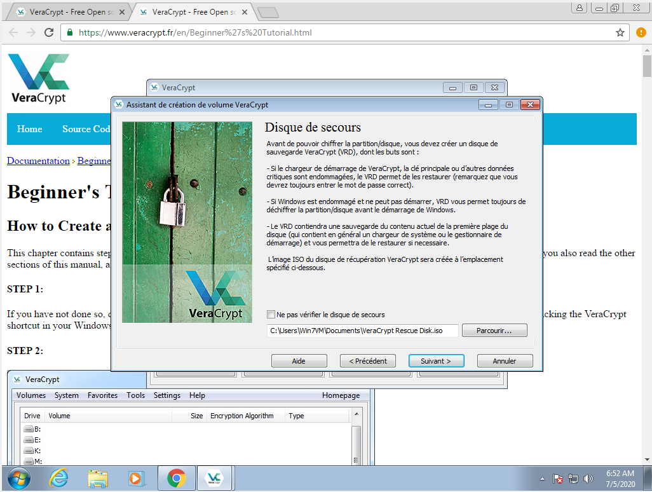The height and width of the screenshot is (492, 652).
Task: Click the rescue disk ISO path field
Action: pyautogui.click(x=362, y=331)
